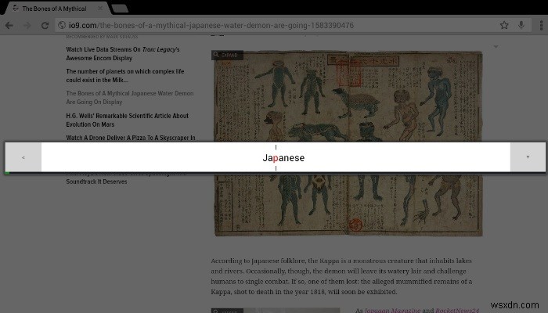The image size is (548, 313).
Task: Reload the page with refresh icon
Action: (x=46, y=26)
